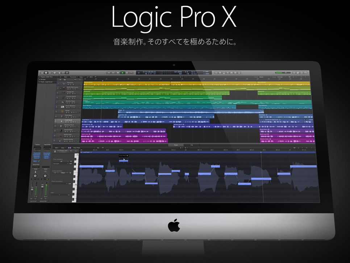Click the Compressor plug-in slot on Lead Vocal
350x263 pixels.
point(37,154)
